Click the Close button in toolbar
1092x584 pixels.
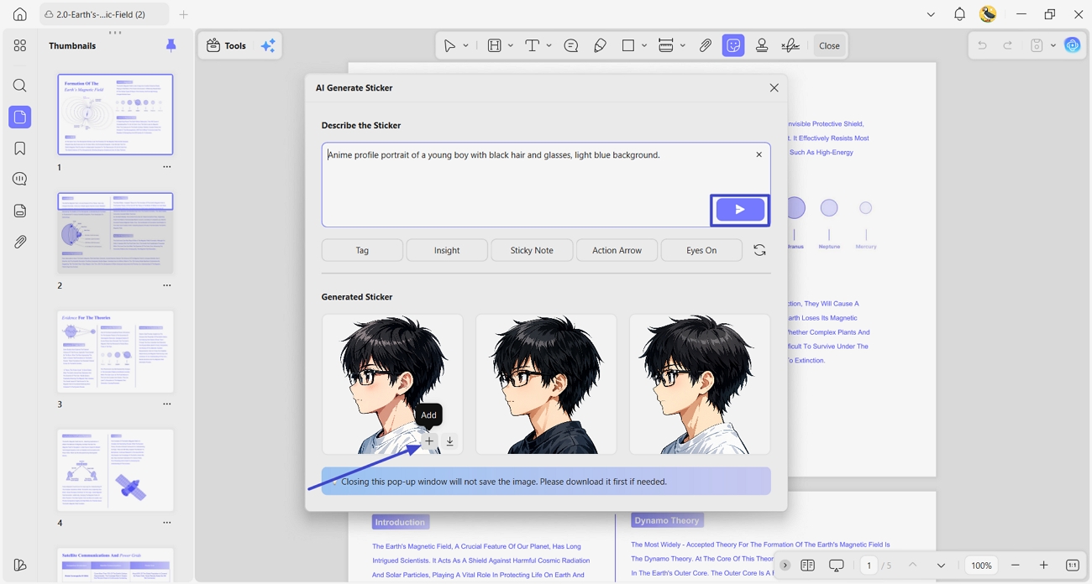click(x=829, y=46)
